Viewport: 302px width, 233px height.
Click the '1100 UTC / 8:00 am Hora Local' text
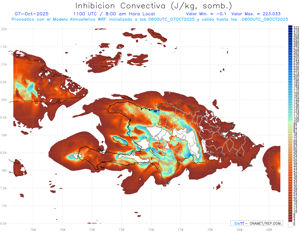(x=114, y=14)
